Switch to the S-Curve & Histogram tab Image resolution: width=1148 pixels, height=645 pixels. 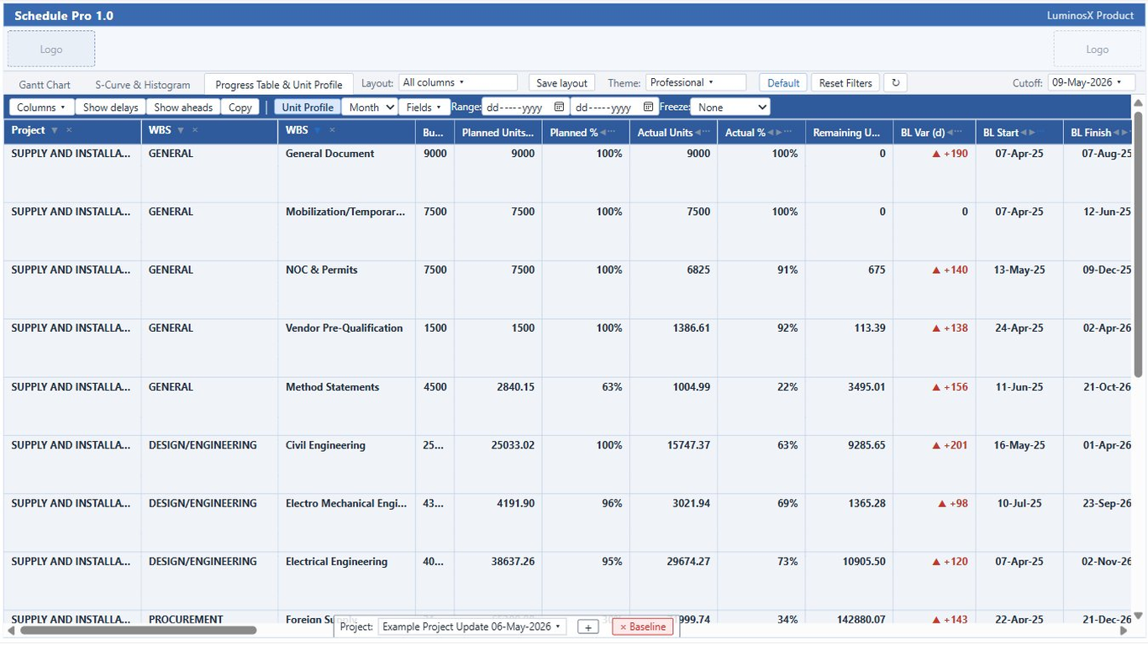coord(143,85)
